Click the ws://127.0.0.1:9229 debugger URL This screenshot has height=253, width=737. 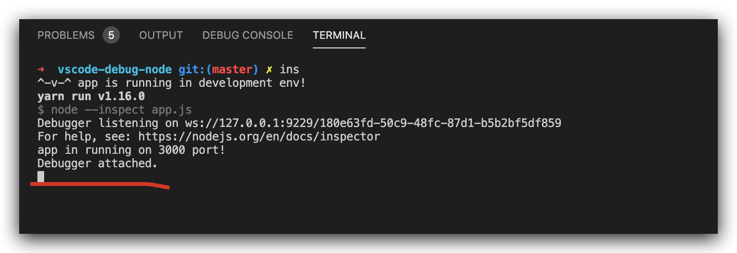pyautogui.click(x=373, y=123)
